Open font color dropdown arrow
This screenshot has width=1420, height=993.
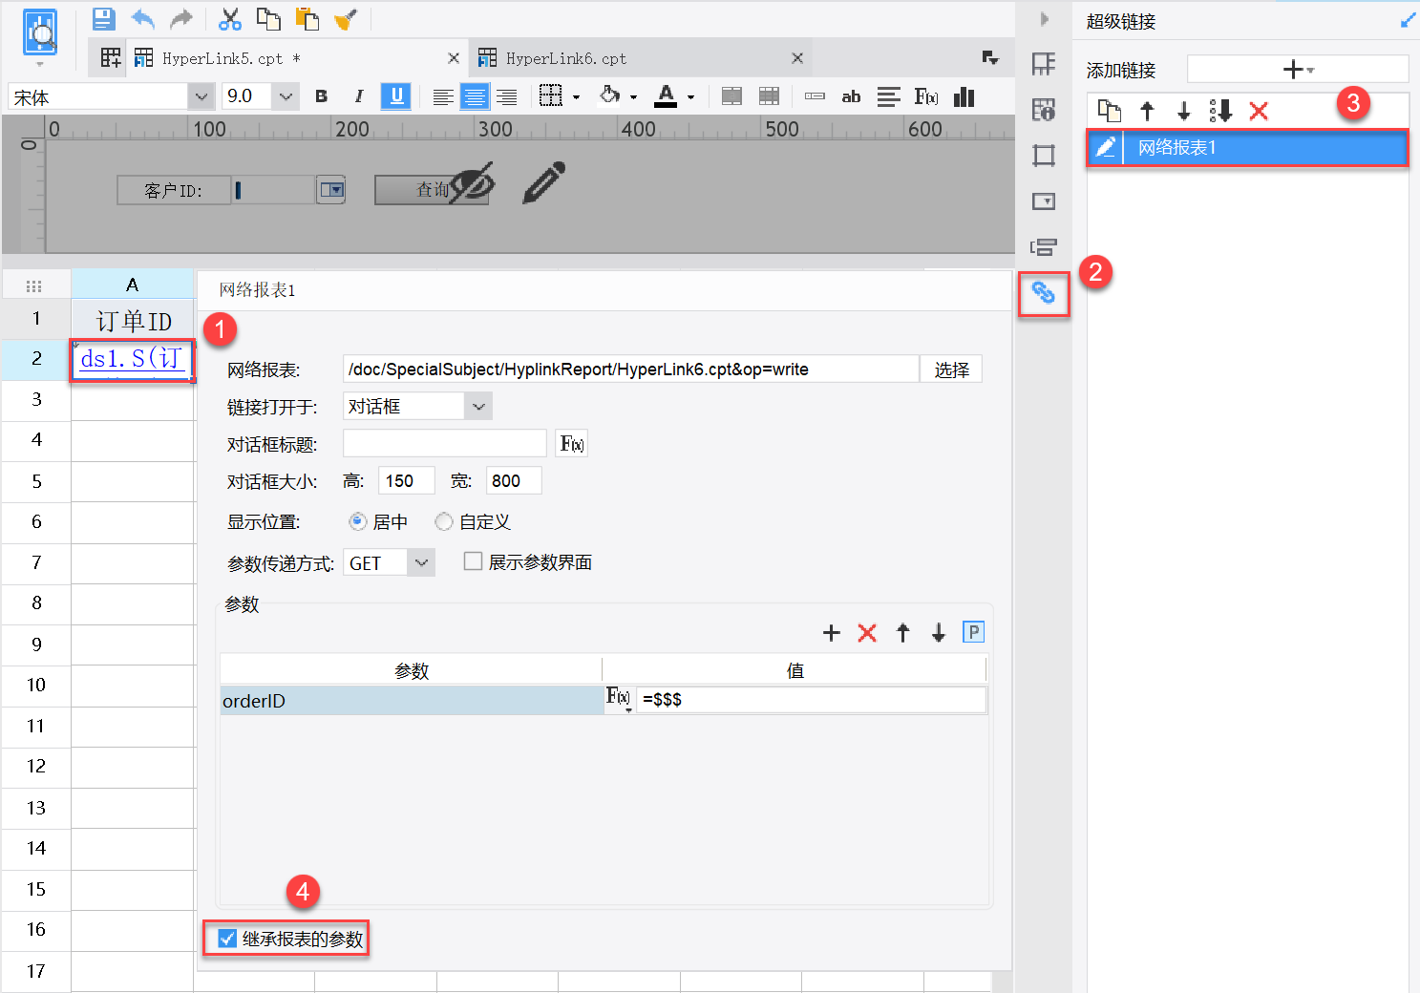[x=690, y=97]
